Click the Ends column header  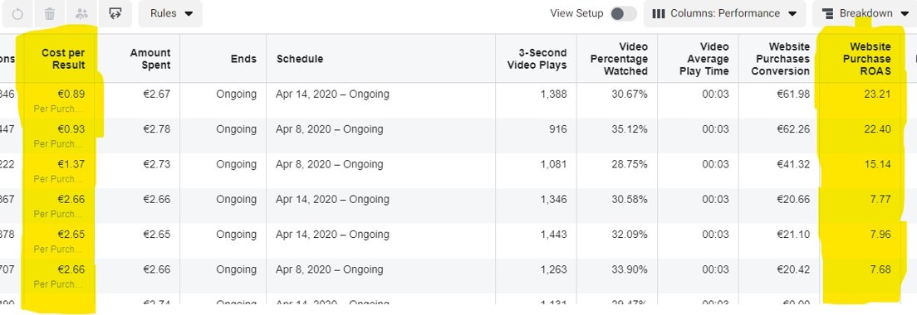(x=243, y=59)
